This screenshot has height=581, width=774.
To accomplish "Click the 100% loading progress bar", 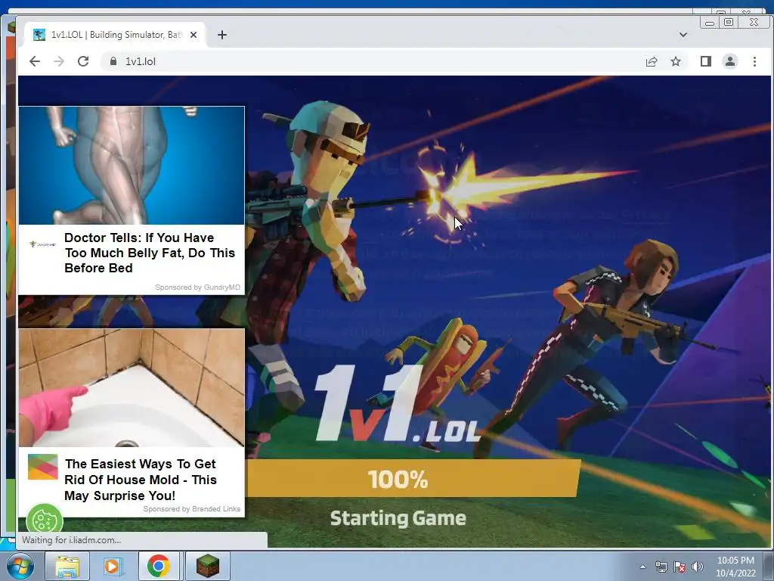I will pos(413,478).
